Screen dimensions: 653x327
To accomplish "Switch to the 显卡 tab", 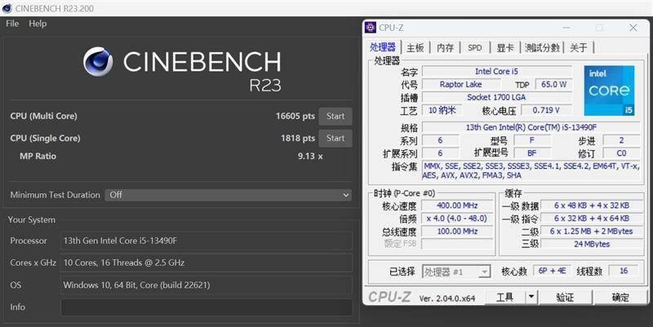I will coord(505,48).
